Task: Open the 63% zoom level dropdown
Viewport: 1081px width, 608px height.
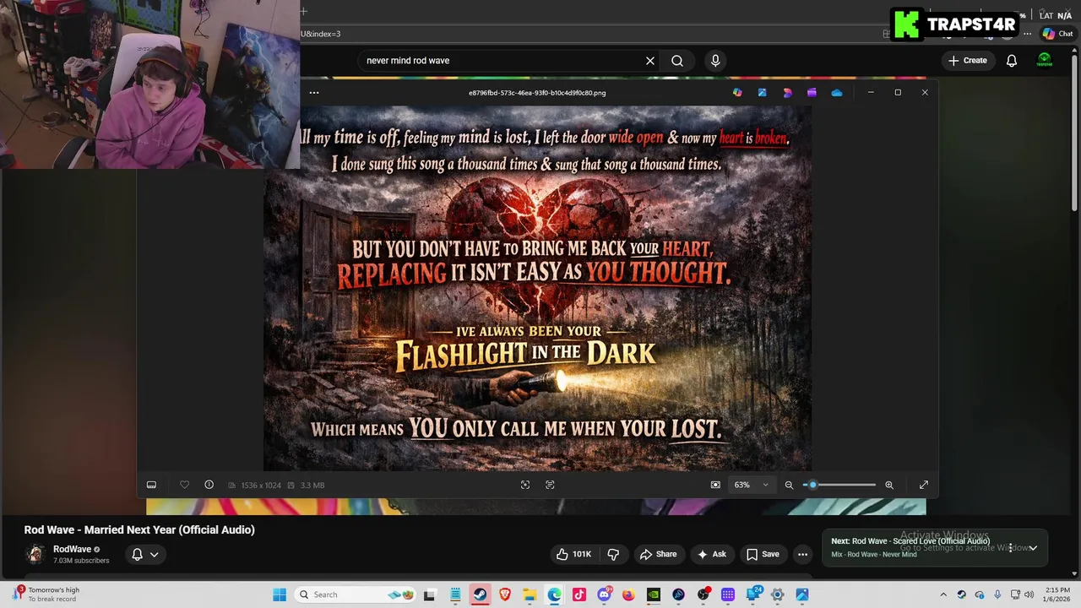Action: click(751, 485)
